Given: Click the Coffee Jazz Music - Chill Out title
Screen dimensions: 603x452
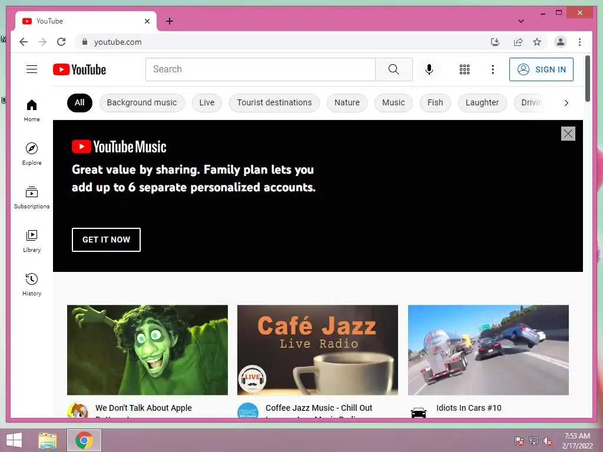Looking at the screenshot, I should tap(319, 408).
